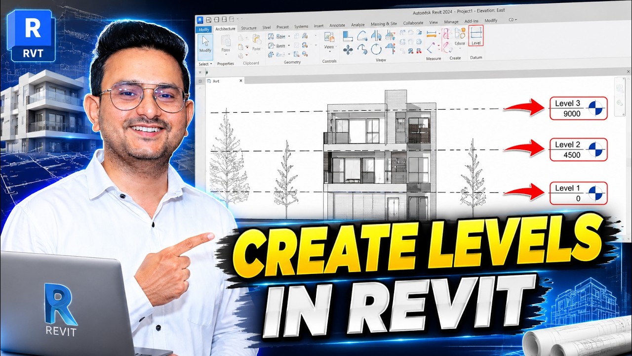The width and height of the screenshot is (632, 356).
Task: Open the Precast tab
Action: tap(282, 27)
